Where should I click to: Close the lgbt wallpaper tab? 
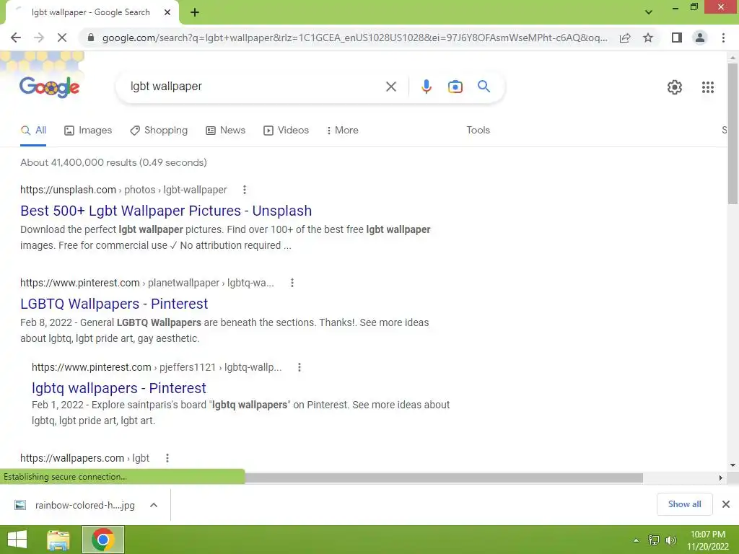point(167,12)
